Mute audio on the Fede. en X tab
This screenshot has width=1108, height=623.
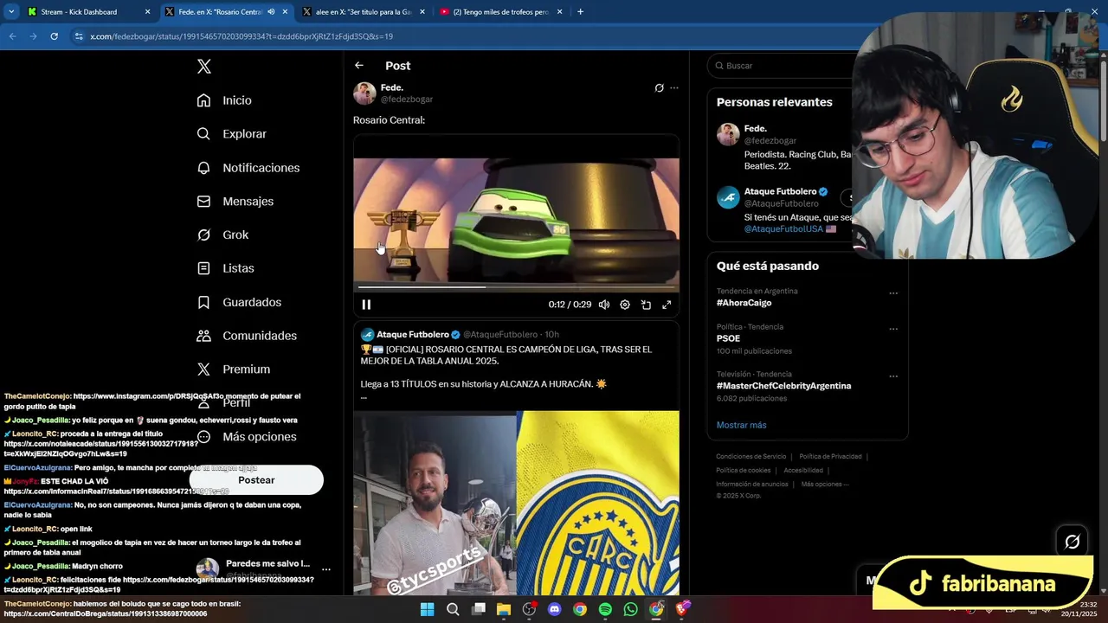(271, 12)
